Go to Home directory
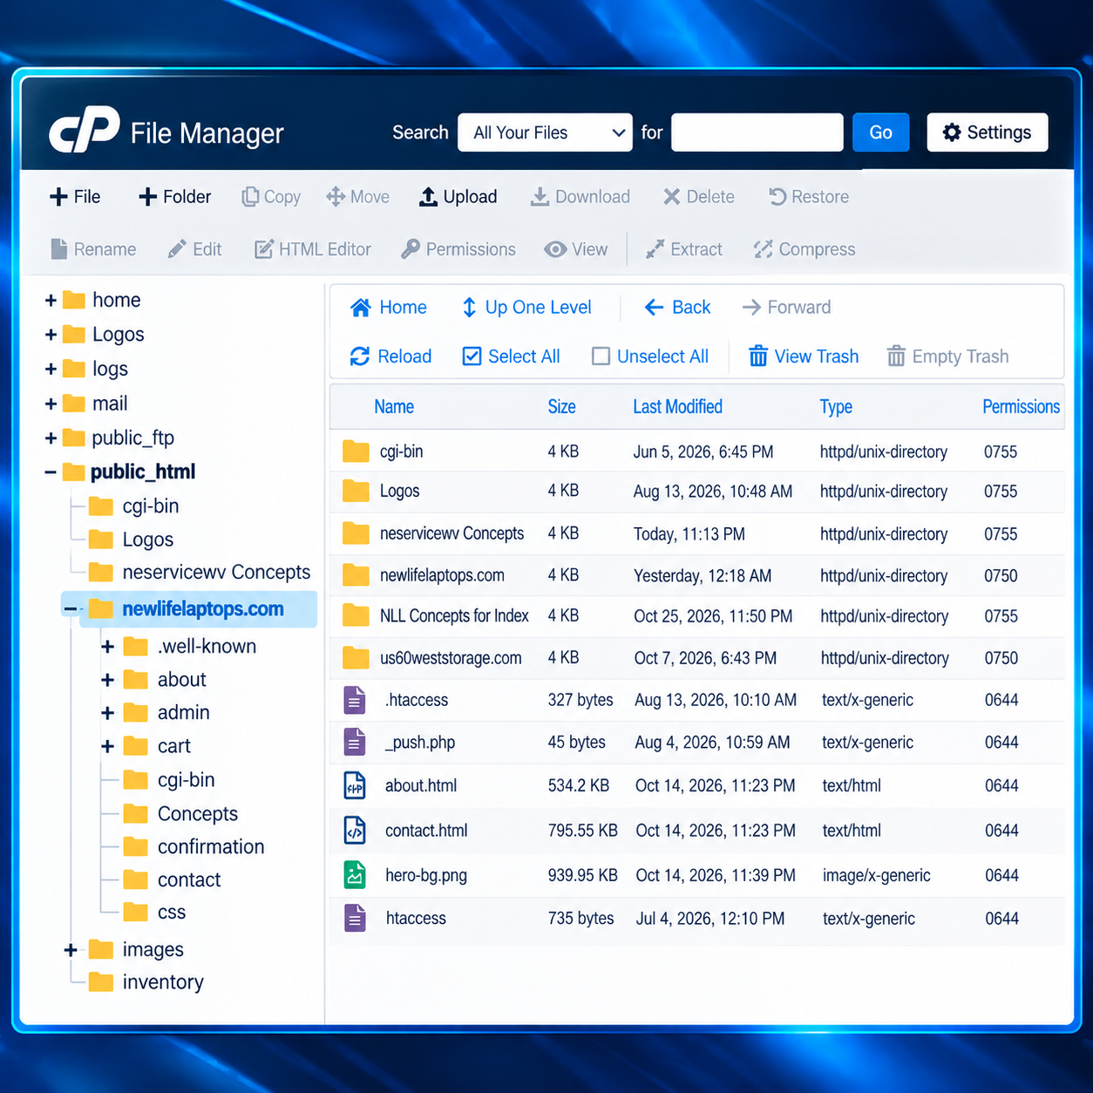This screenshot has height=1093, width=1093. pos(388,308)
